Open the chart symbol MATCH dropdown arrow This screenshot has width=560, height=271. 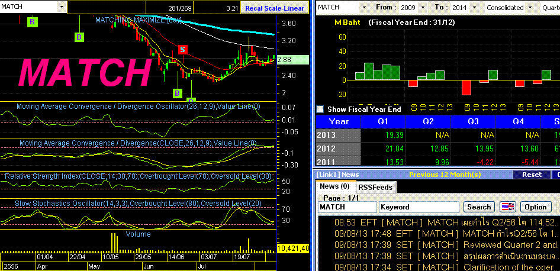62,7
